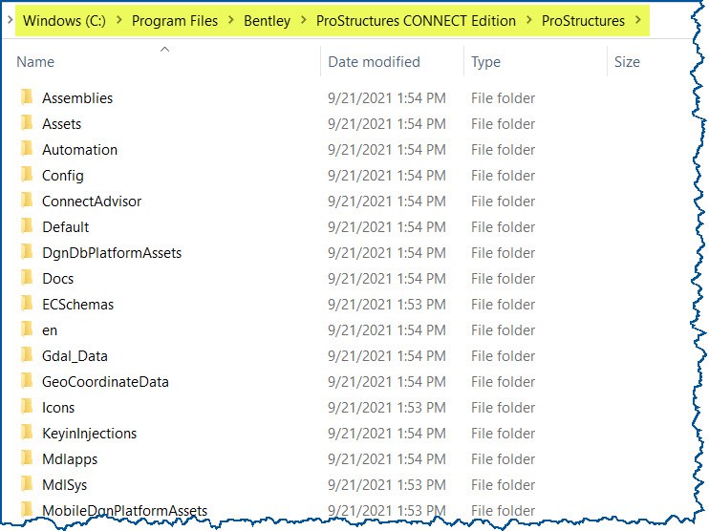Viewport: 709px width, 531px height.
Task: Click the KeyinInjections folder icon
Action: pos(27,432)
